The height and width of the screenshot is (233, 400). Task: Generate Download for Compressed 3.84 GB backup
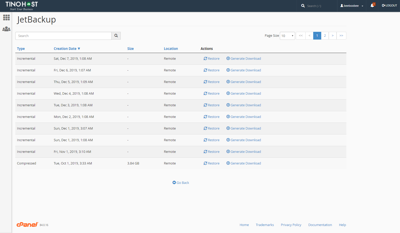coord(244,163)
